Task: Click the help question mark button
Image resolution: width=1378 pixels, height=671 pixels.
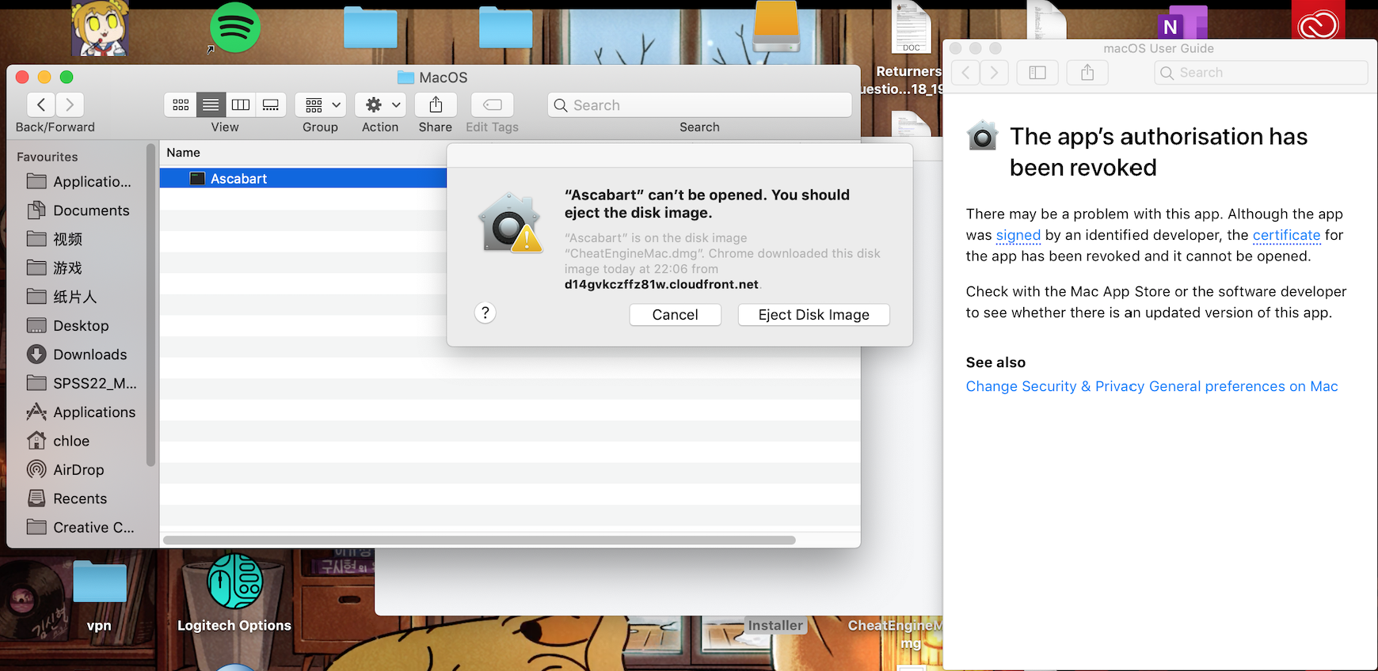Action: click(485, 313)
